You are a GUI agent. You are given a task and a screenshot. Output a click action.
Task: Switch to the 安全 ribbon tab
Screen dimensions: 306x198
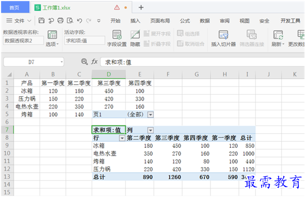coord(264,21)
